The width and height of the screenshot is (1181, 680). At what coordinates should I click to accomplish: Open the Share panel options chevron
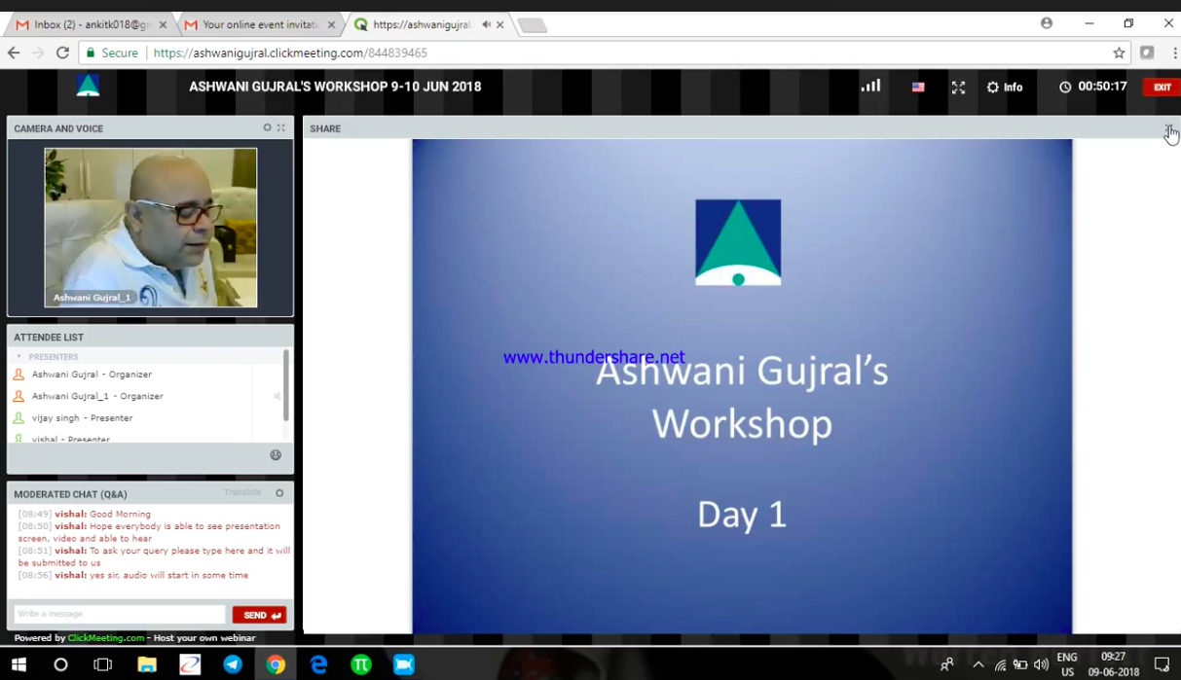point(1168,128)
